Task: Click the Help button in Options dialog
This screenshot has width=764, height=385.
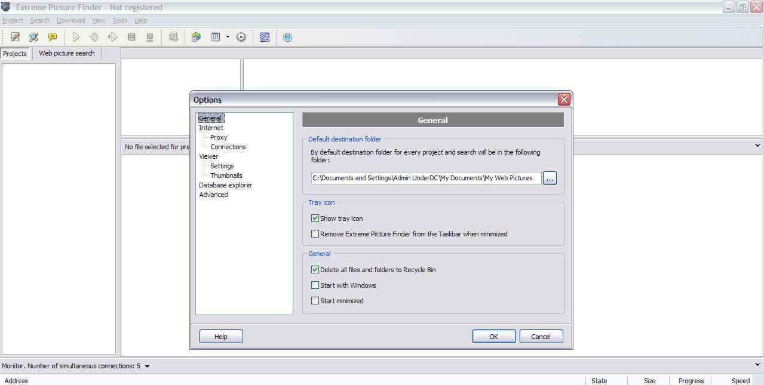Action: click(221, 337)
